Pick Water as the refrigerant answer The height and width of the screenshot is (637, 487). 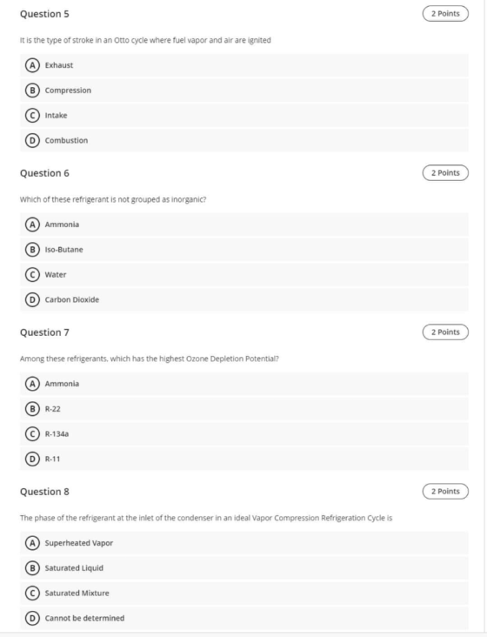244,275
